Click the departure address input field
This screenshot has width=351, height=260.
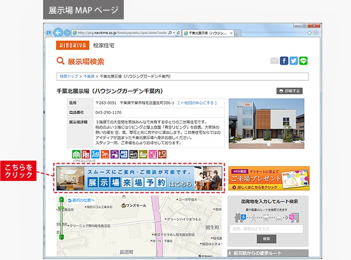tap(267, 229)
